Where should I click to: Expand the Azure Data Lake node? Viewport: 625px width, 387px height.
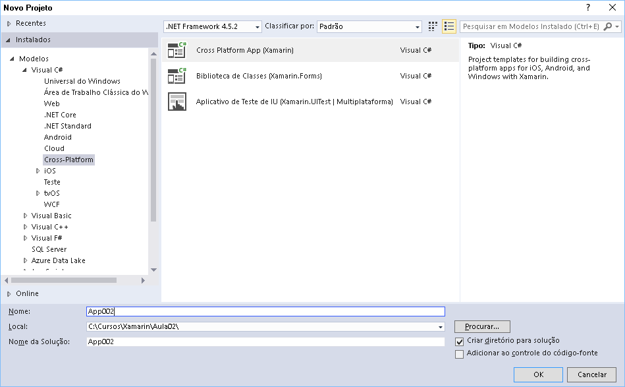[x=25, y=260]
